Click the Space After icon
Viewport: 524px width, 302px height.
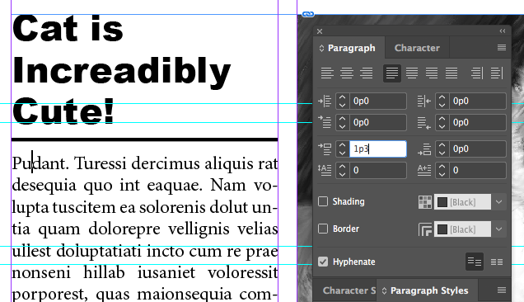pyautogui.click(x=424, y=149)
